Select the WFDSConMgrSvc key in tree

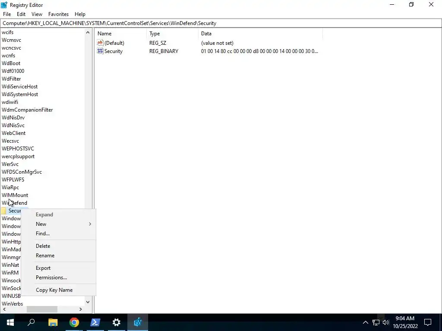pos(22,172)
